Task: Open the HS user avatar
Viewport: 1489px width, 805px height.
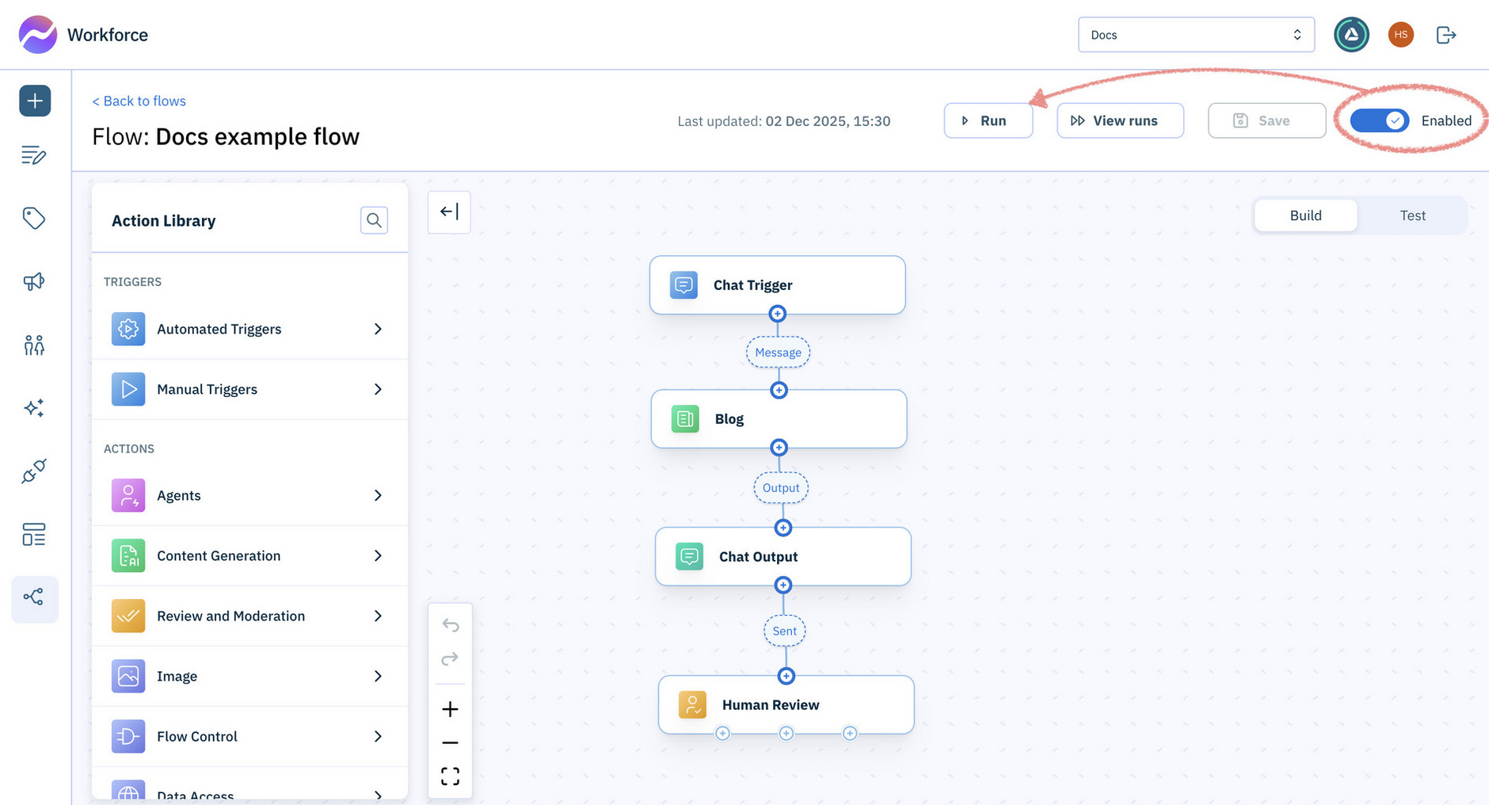Action: (1400, 35)
